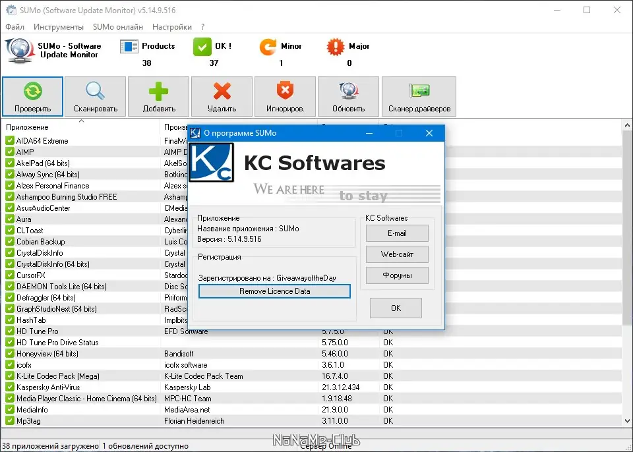Click the green OK ! checkmark icon
The width and height of the screenshot is (633, 452).
(202, 46)
